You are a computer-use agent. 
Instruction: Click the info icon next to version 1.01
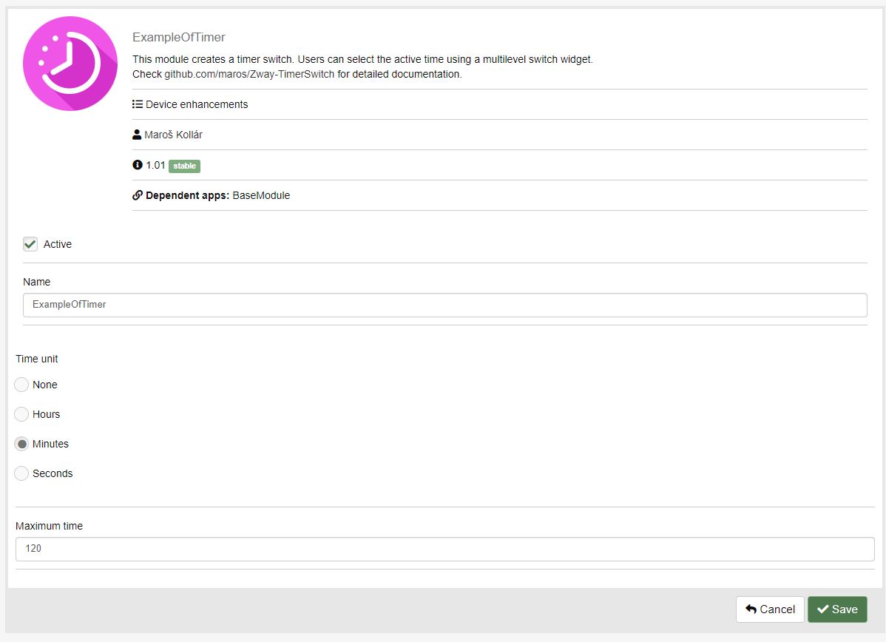tap(138, 165)
